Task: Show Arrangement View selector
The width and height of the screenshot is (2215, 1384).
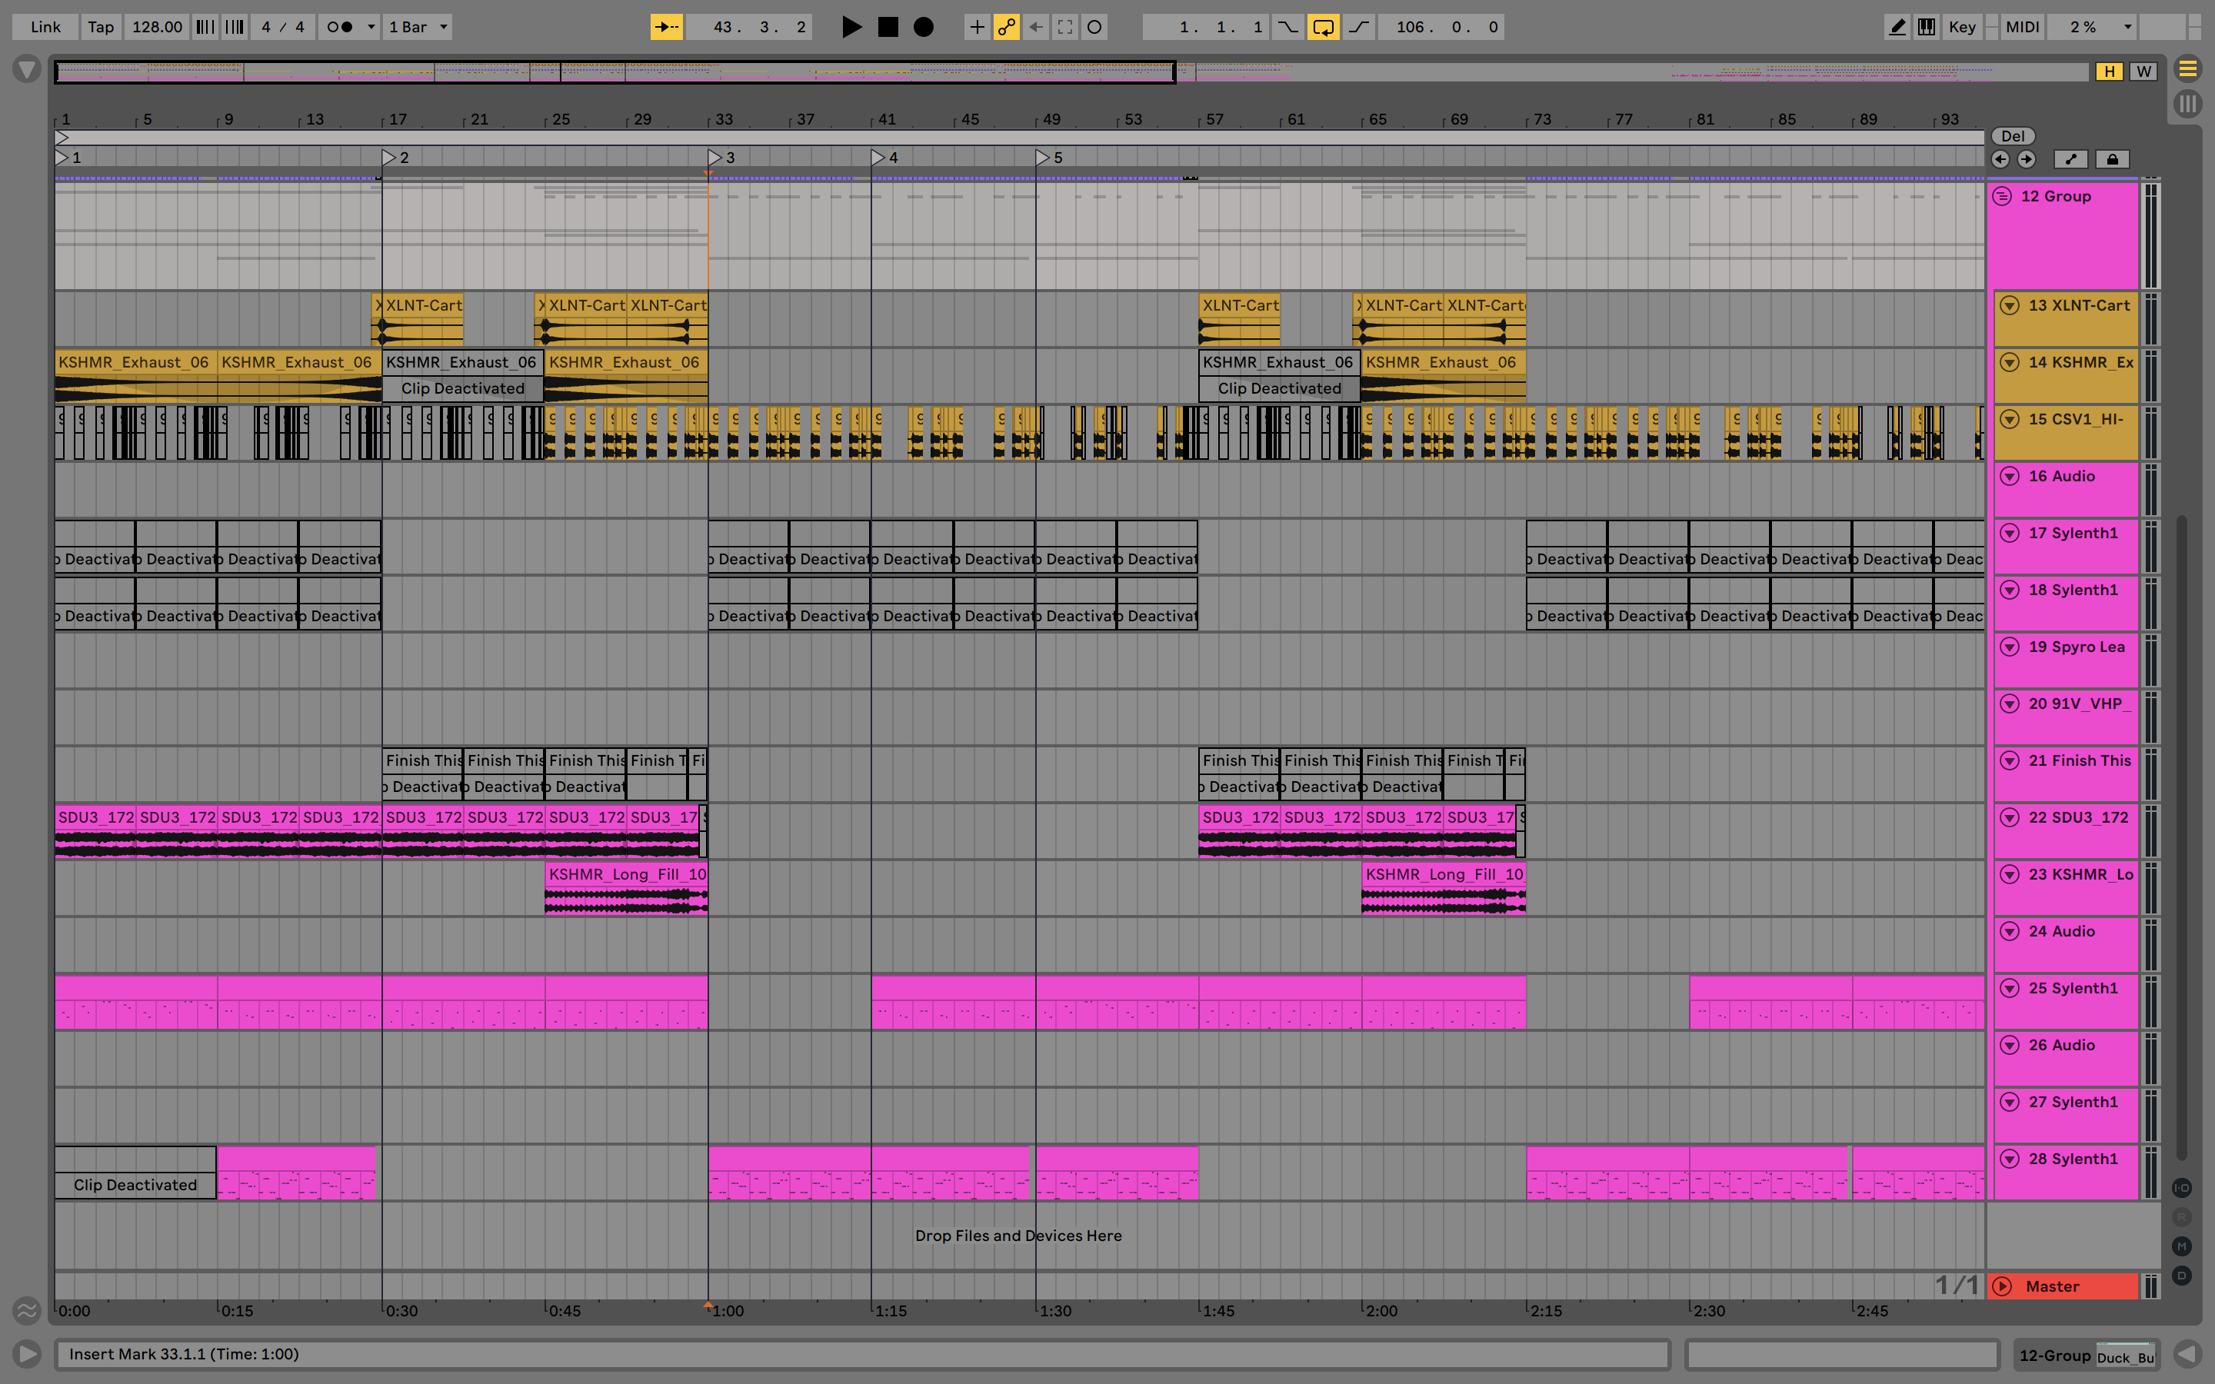Action: (2187, 68)
